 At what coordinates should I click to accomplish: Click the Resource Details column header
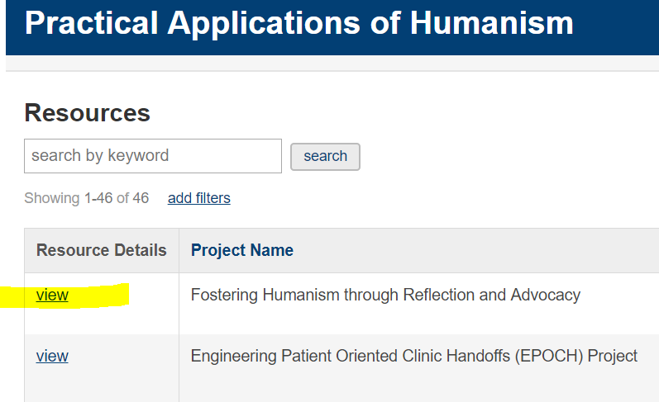point(101,250)
